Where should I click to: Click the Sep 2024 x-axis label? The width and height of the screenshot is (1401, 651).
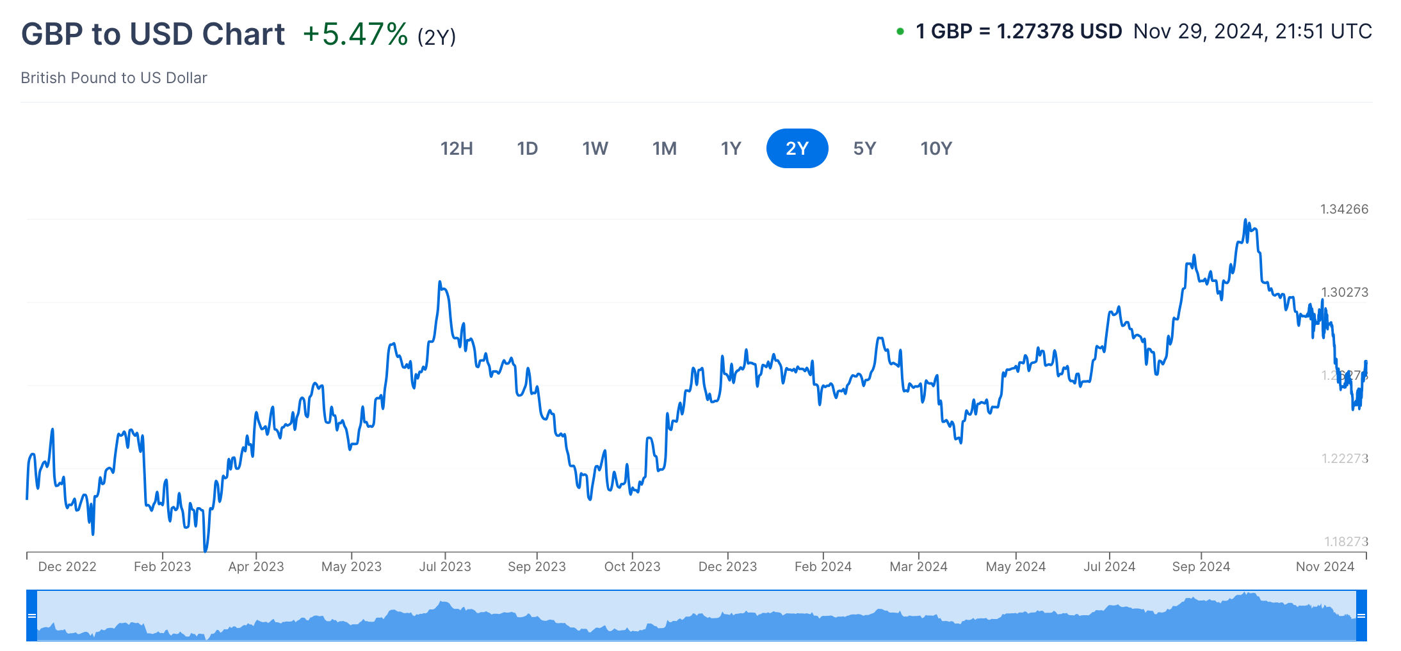tap(1201, 567)
